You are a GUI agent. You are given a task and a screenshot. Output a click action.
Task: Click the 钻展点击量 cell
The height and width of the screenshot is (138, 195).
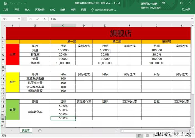pyautogui.click(x=35, y=83)
